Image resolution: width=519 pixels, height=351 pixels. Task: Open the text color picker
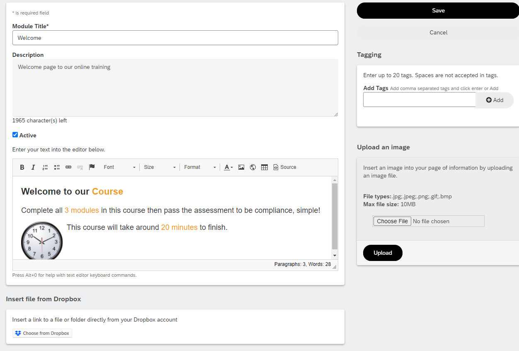point(228,167)
